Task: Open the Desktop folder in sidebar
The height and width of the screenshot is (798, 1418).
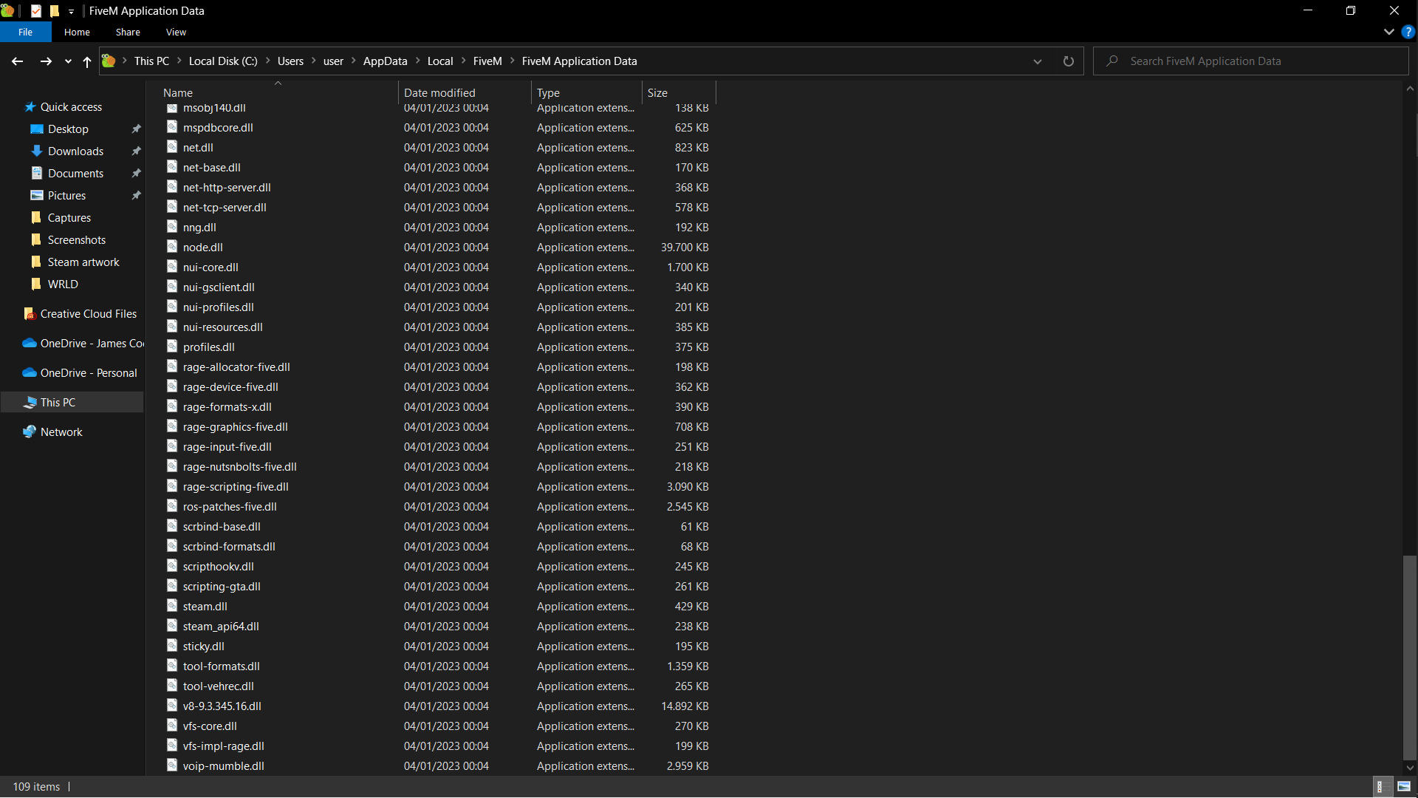Action: click(68, 129)
